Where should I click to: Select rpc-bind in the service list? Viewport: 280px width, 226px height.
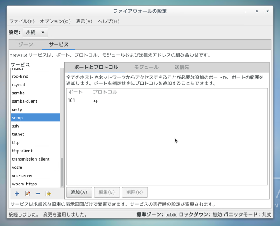pyautogui.click(x=35, y=77)
